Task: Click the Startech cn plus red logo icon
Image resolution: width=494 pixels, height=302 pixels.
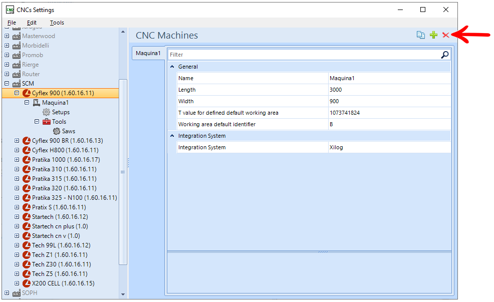Action: 27,226
